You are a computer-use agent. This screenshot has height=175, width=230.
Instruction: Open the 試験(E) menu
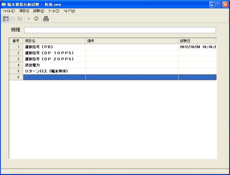pyautogui.click(x=39, y=11)
